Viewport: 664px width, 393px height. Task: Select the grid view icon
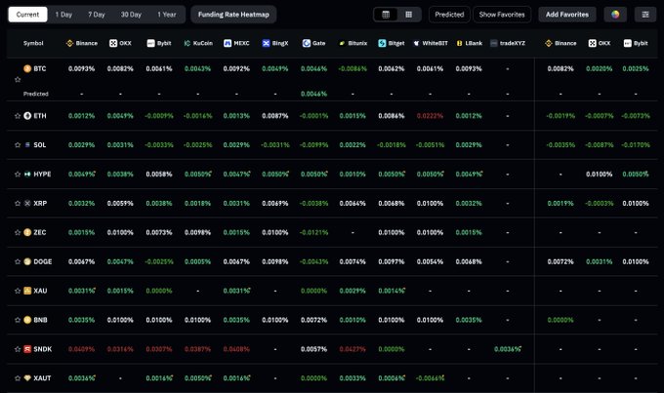click(x=408, y=15)
